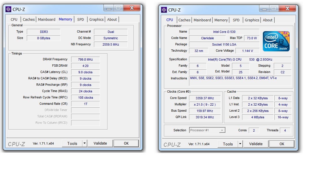332x187 pixels.
Task: Click Core Voltage value 1.144 V
Action: pyautogui.click(x=248, y=51)
